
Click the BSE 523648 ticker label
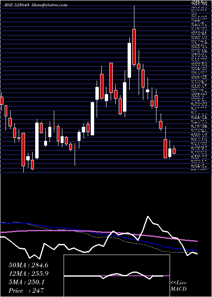17,5
